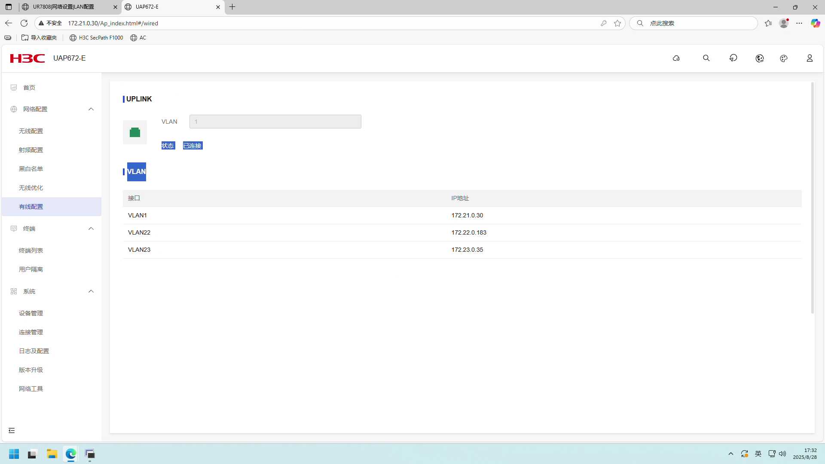Open 版本升级 page link
This screenshot has width=825, height=464.
[x=31, y=370]
